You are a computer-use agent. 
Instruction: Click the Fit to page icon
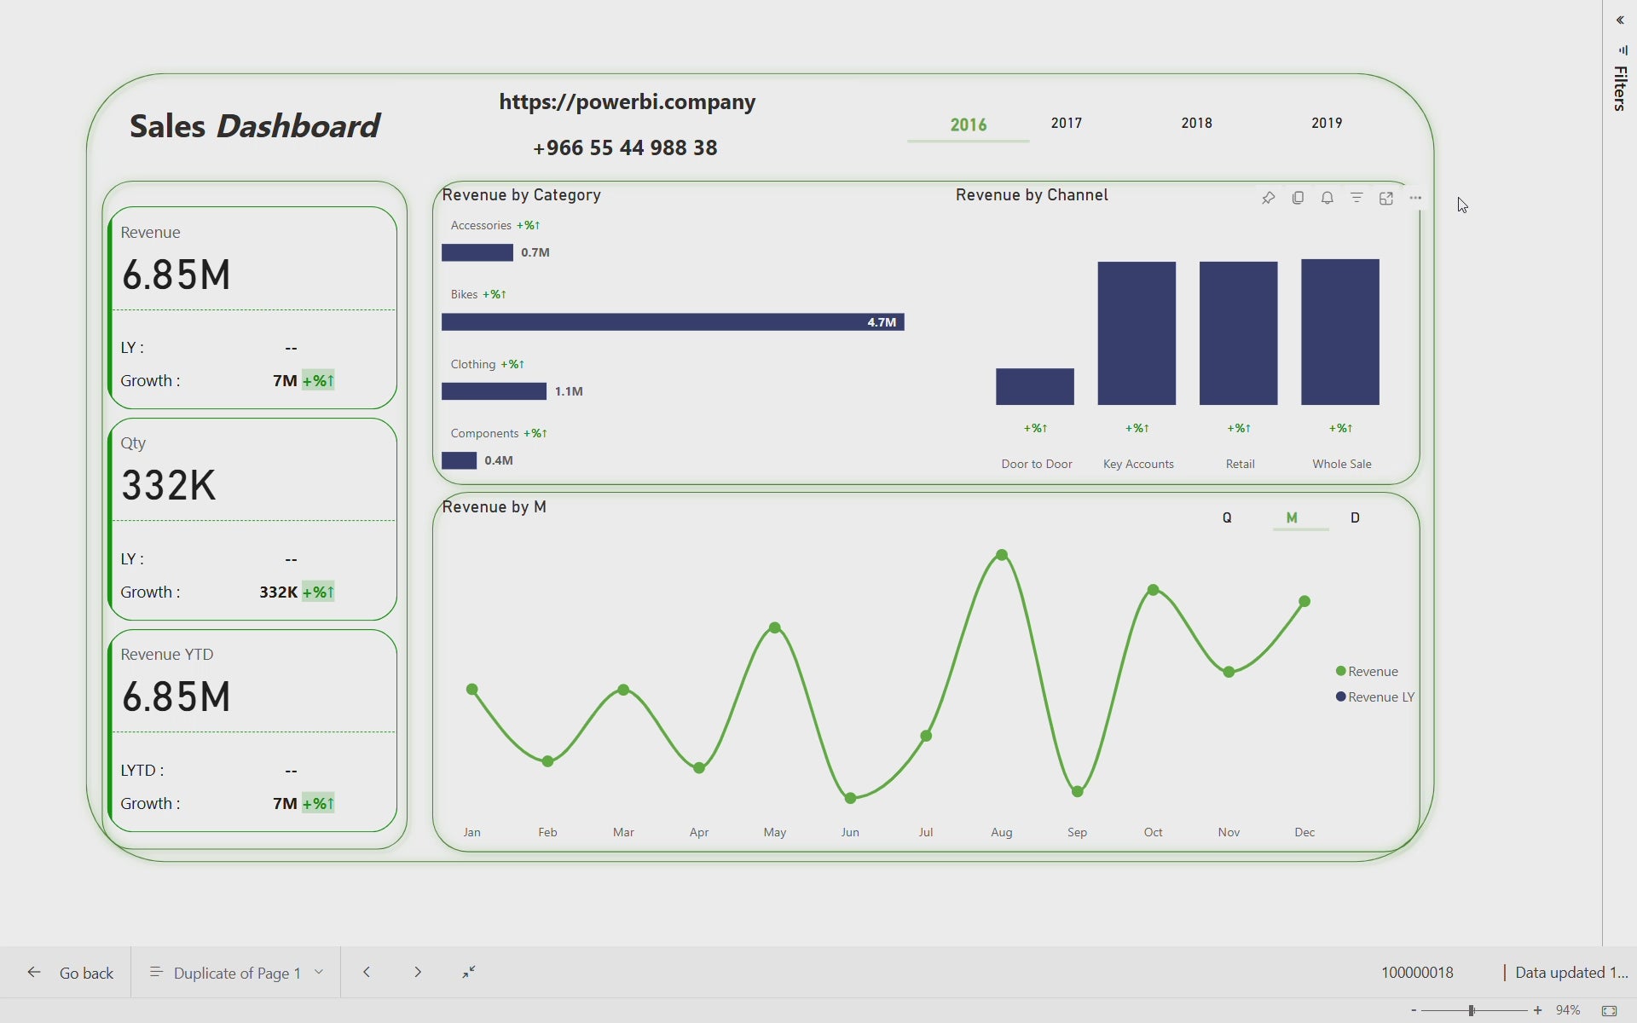point(1609,1010)
